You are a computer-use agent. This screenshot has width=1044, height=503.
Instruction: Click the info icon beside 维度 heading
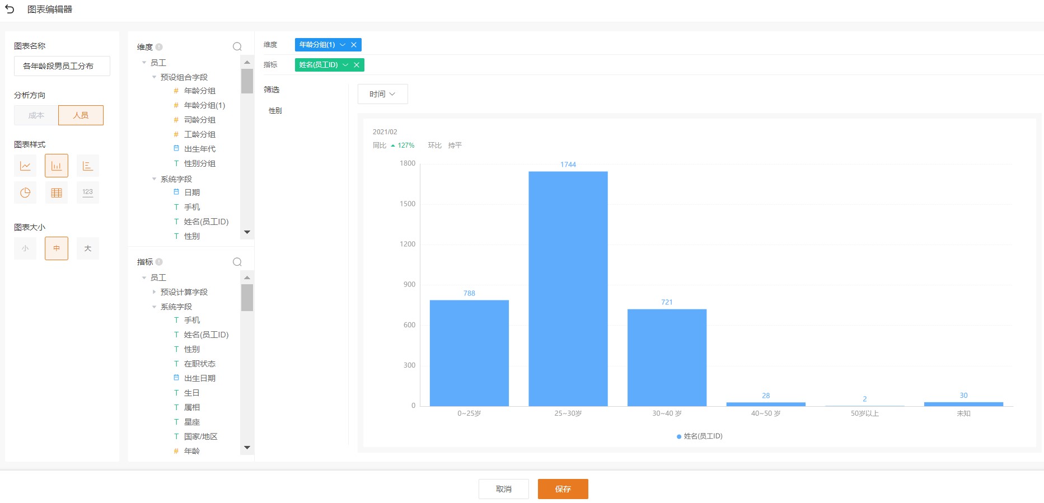coord(159,47)
